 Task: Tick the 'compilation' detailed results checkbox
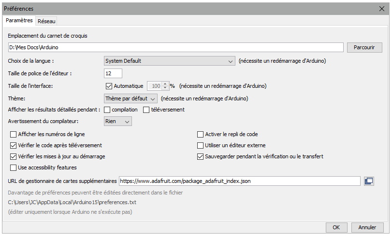pos(107,110)
